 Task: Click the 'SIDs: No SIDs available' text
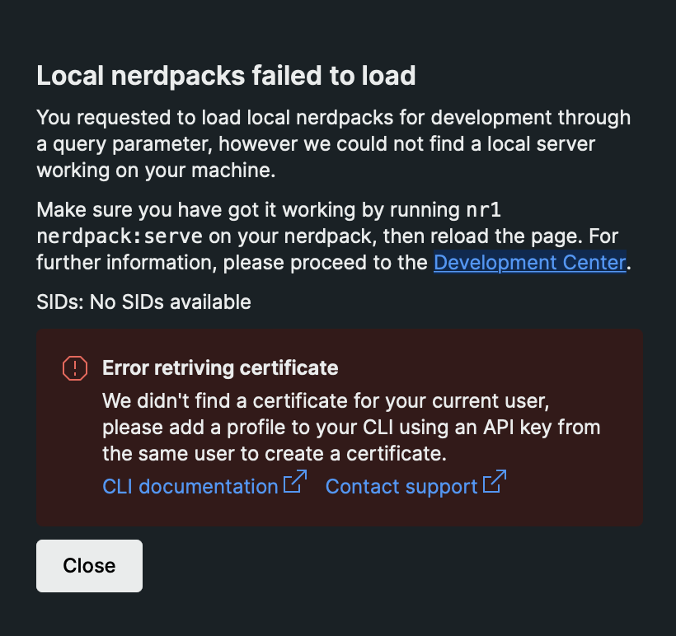coord(143,302)
